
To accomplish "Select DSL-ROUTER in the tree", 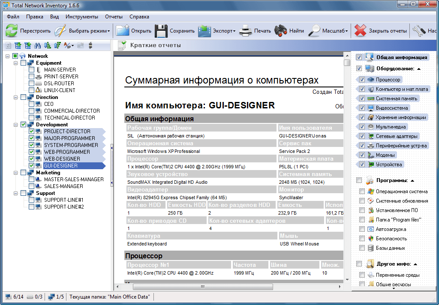I will tap(59, 84).
